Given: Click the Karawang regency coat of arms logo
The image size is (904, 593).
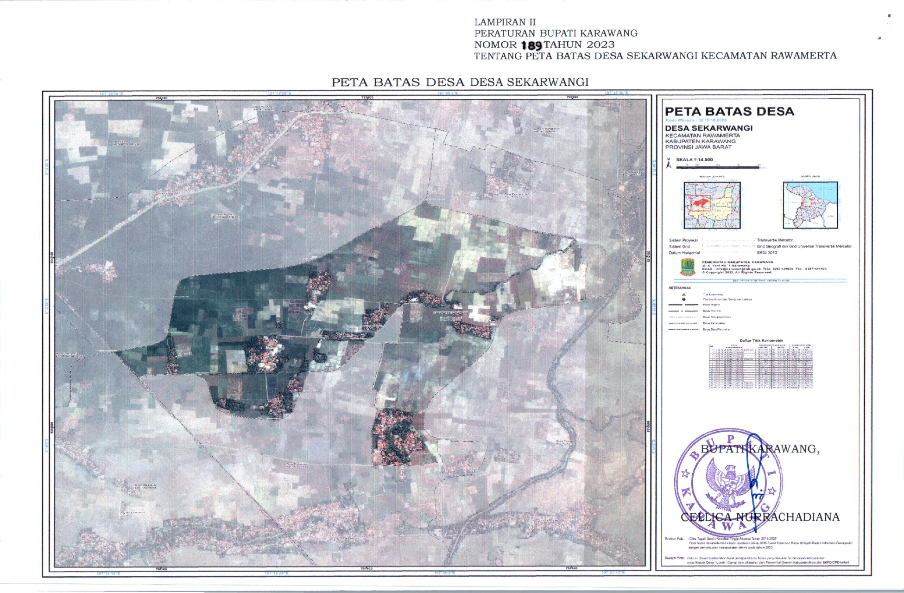Looking at the screenshot, I should click(688, 267).
